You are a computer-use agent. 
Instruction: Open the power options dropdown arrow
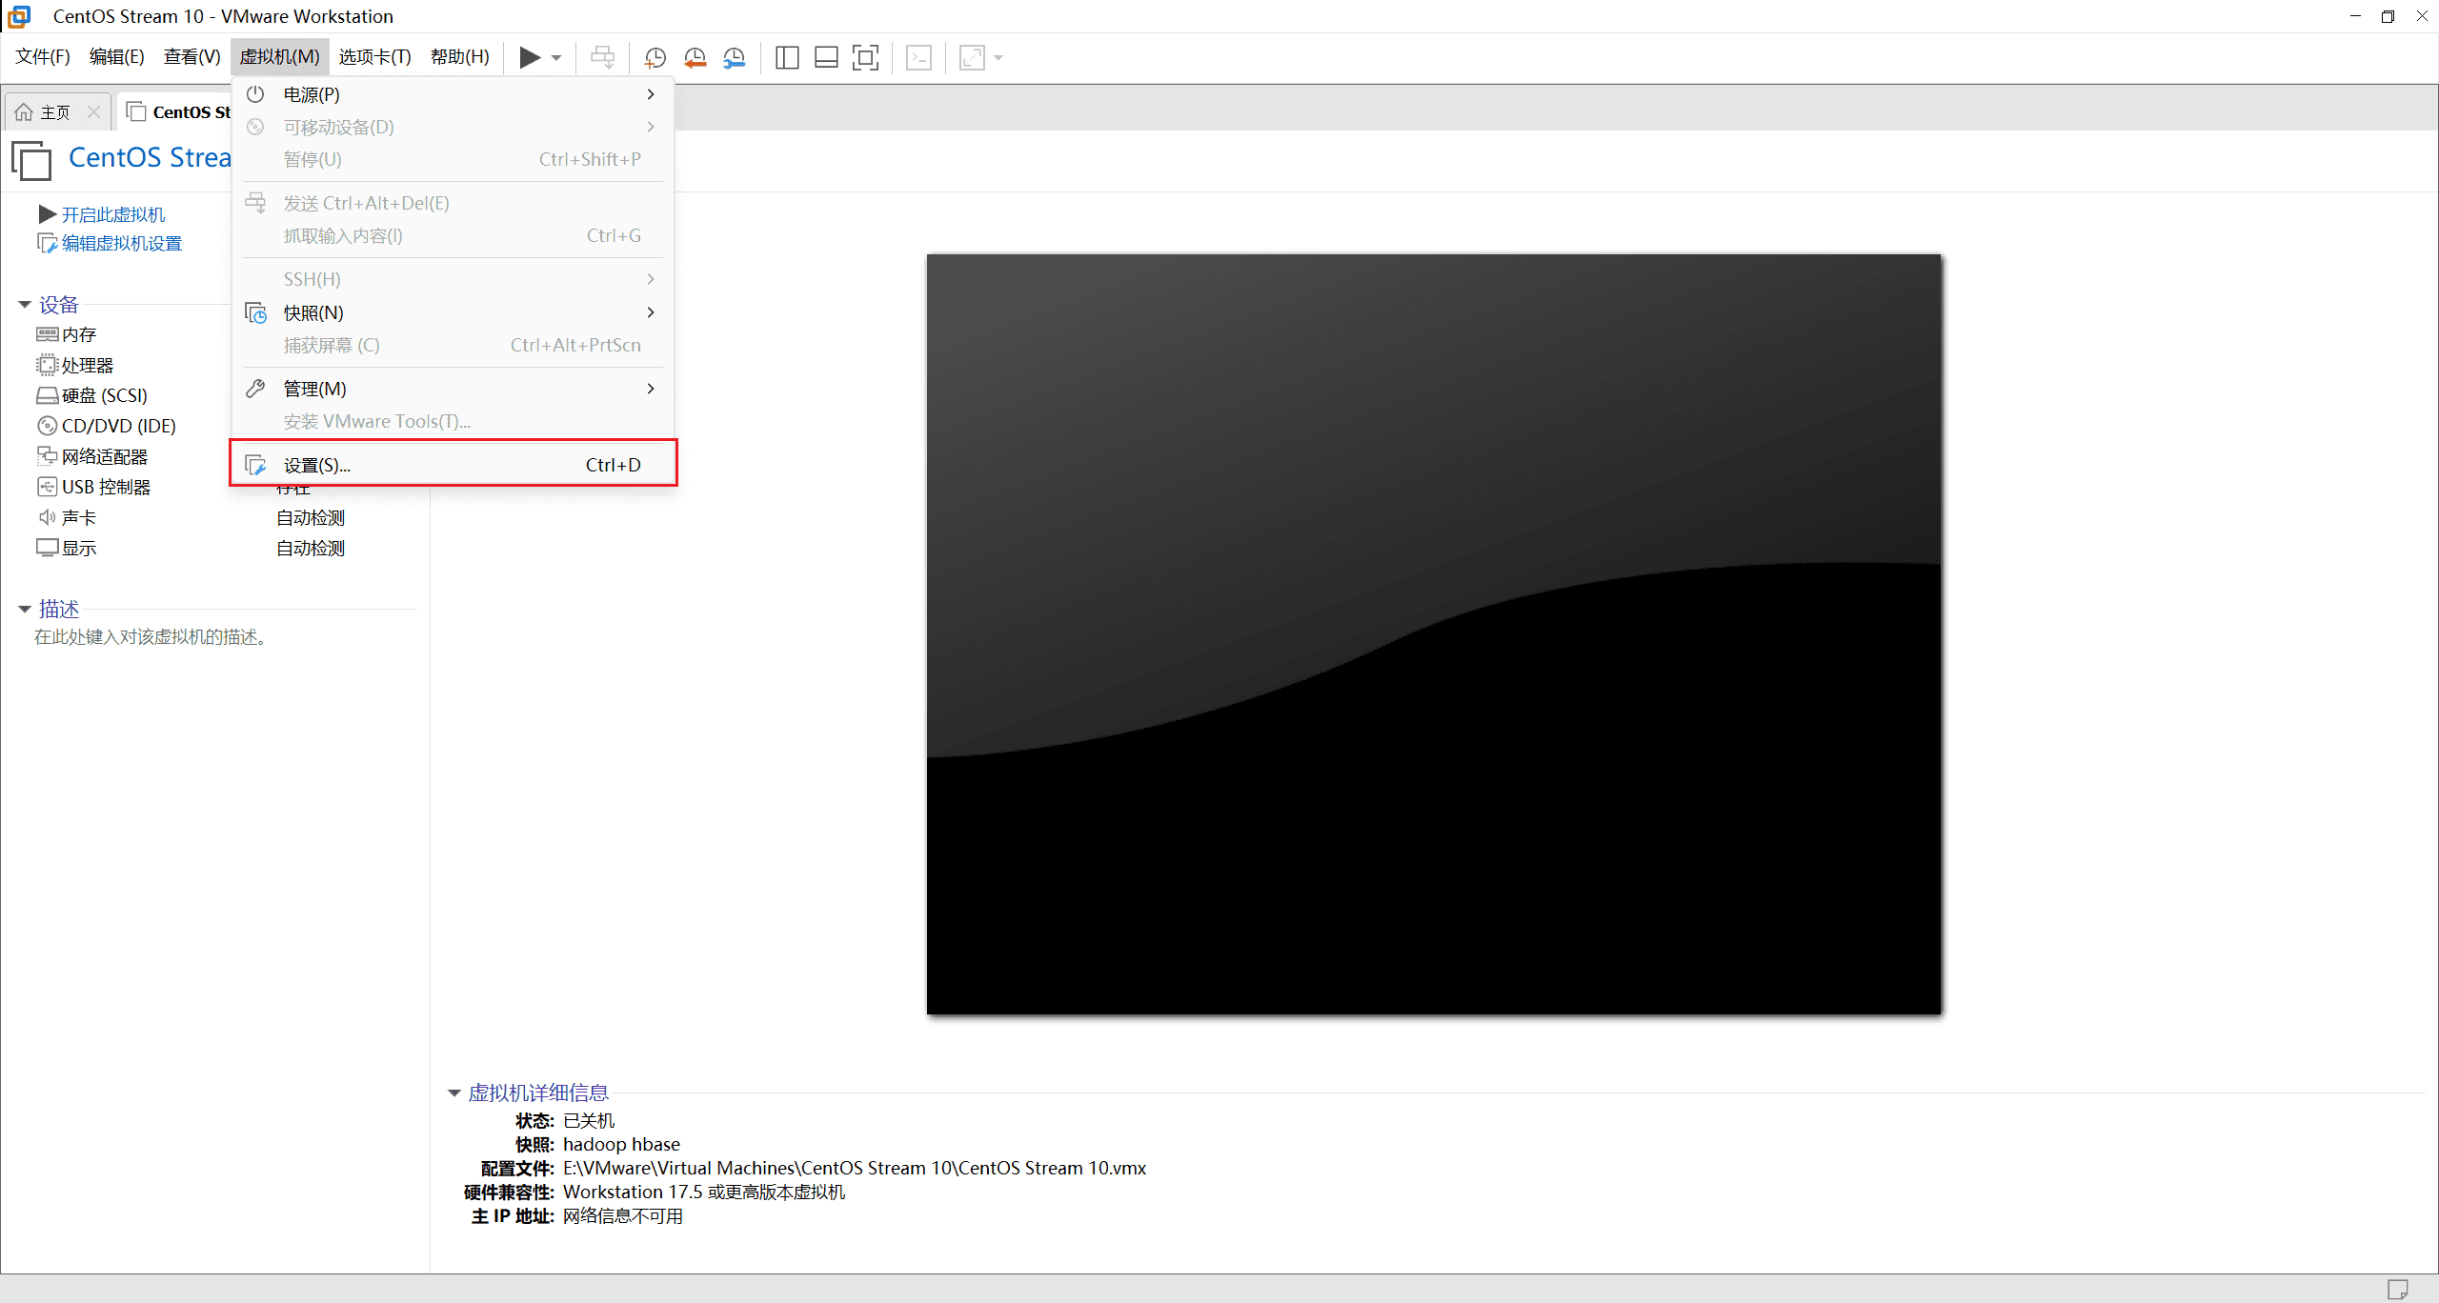tap(556, 58)
